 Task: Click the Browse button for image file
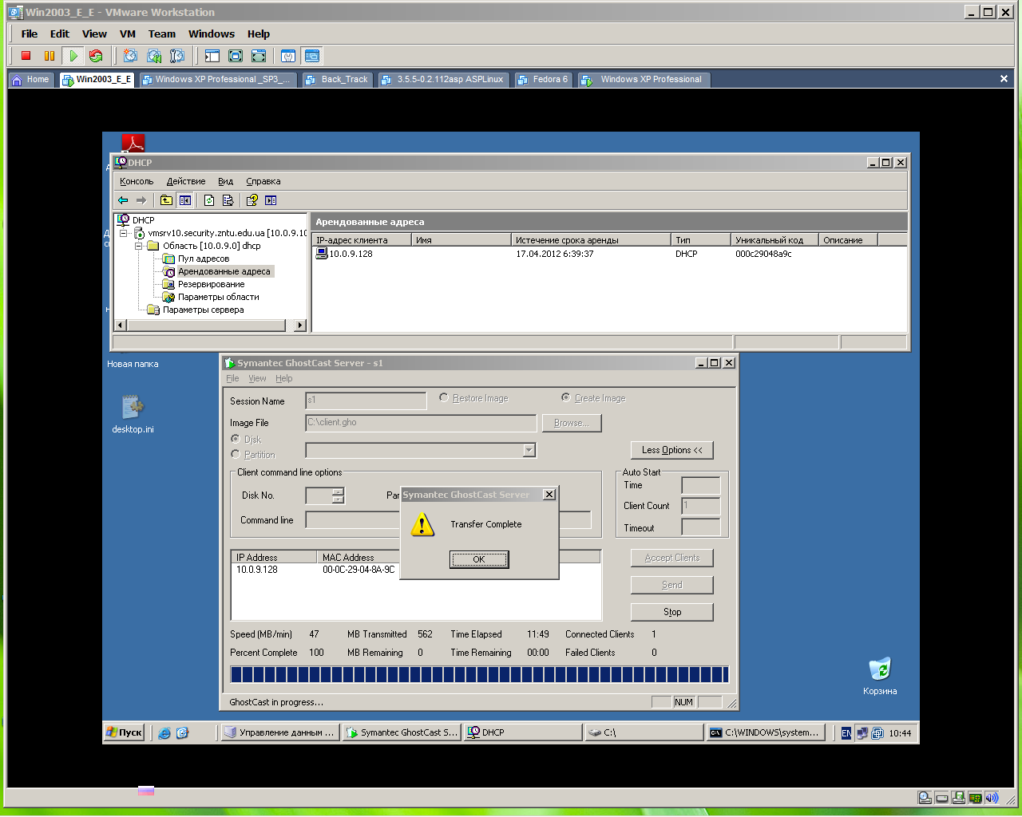572,423
